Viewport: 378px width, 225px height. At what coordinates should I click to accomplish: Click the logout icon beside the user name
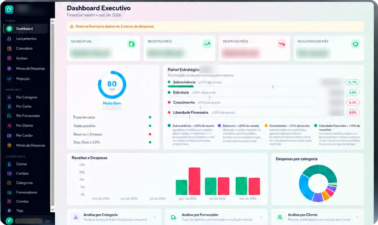point(48,221)
